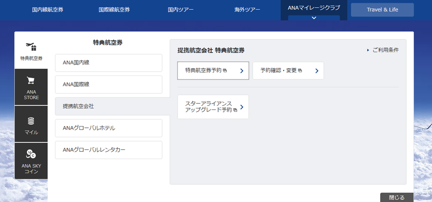This screenshot has width=432, height=202.
Task: Switch to the マイル coins tab
Action: (x=31, y=124)
